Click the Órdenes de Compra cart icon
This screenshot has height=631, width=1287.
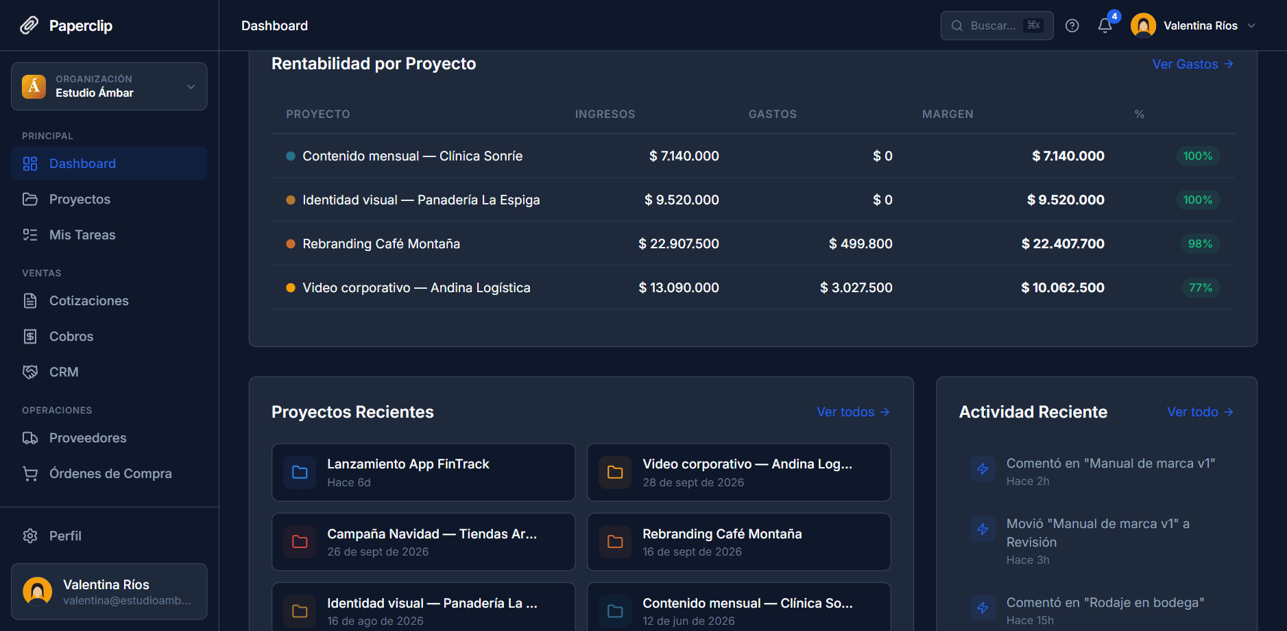(x=30, y=473)
